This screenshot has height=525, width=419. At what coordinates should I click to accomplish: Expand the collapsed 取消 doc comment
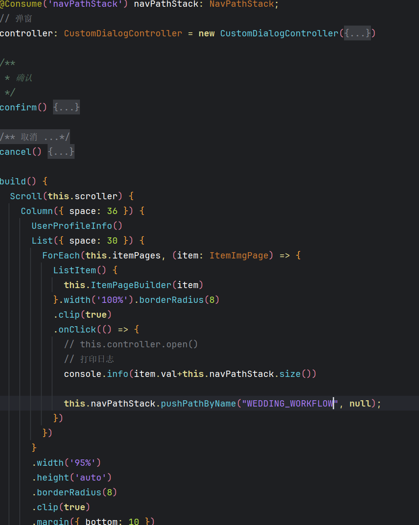point(35,137)
